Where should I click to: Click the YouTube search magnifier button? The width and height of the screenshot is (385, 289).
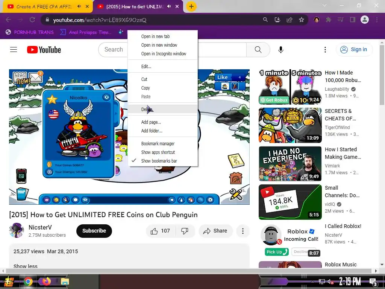click(258, 50)
